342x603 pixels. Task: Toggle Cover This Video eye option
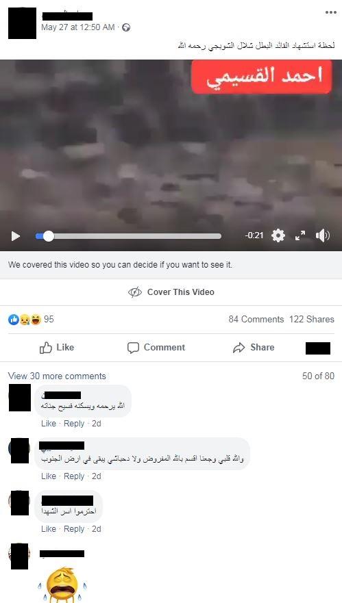(x=171, y=292)
